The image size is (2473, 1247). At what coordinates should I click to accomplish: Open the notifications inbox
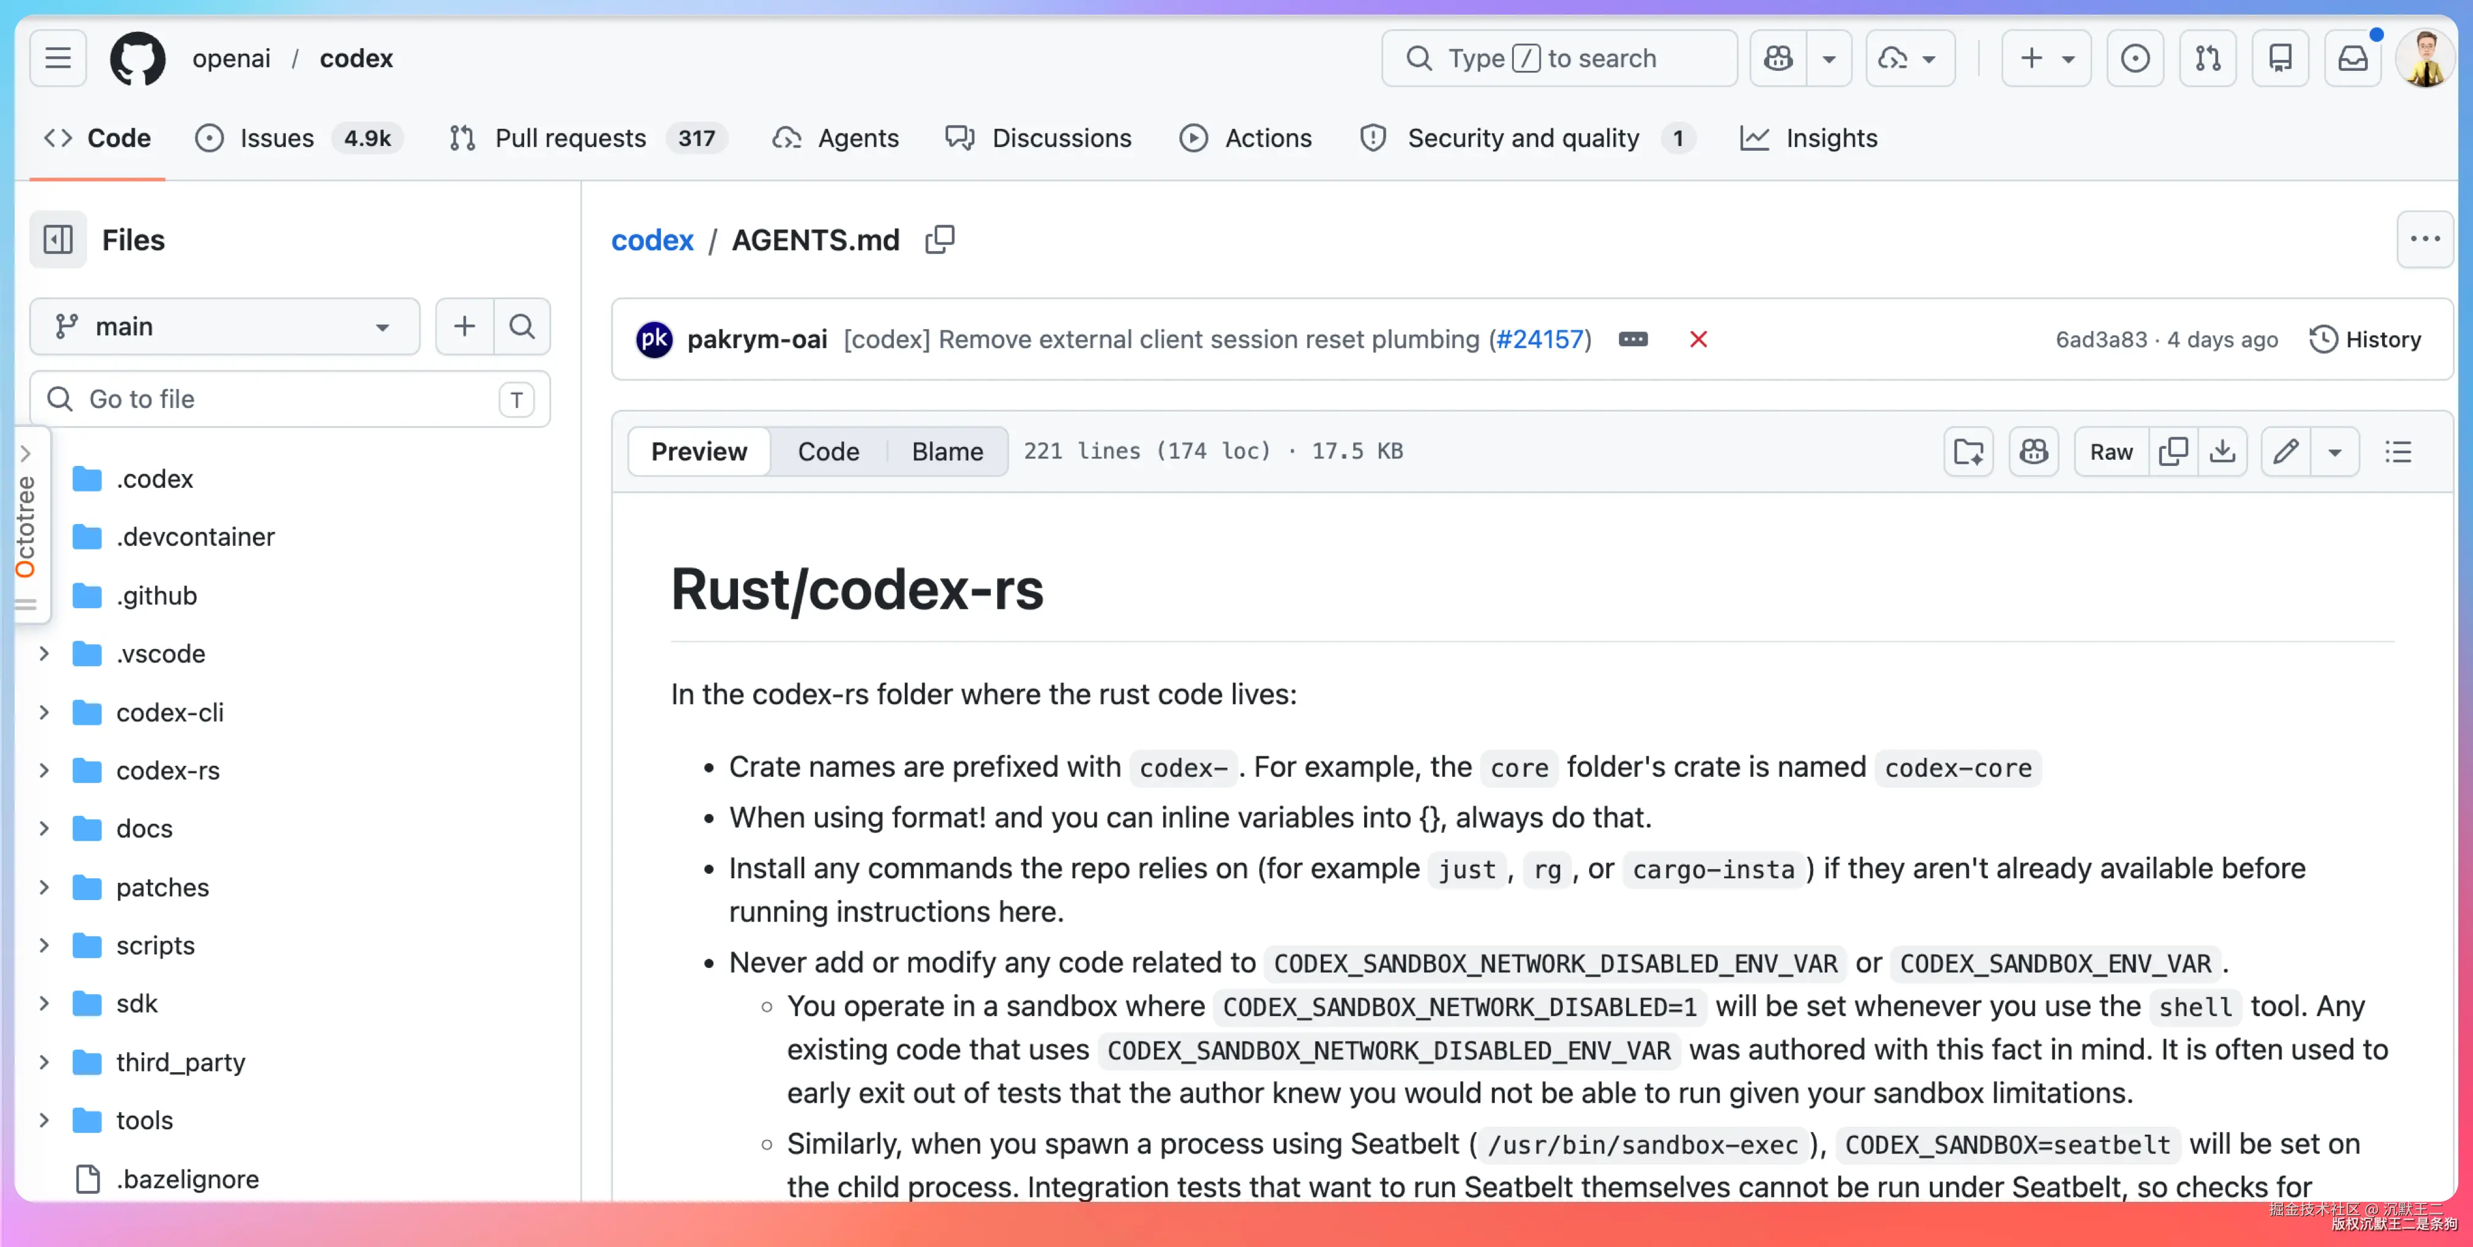(x=2353, y=59)
